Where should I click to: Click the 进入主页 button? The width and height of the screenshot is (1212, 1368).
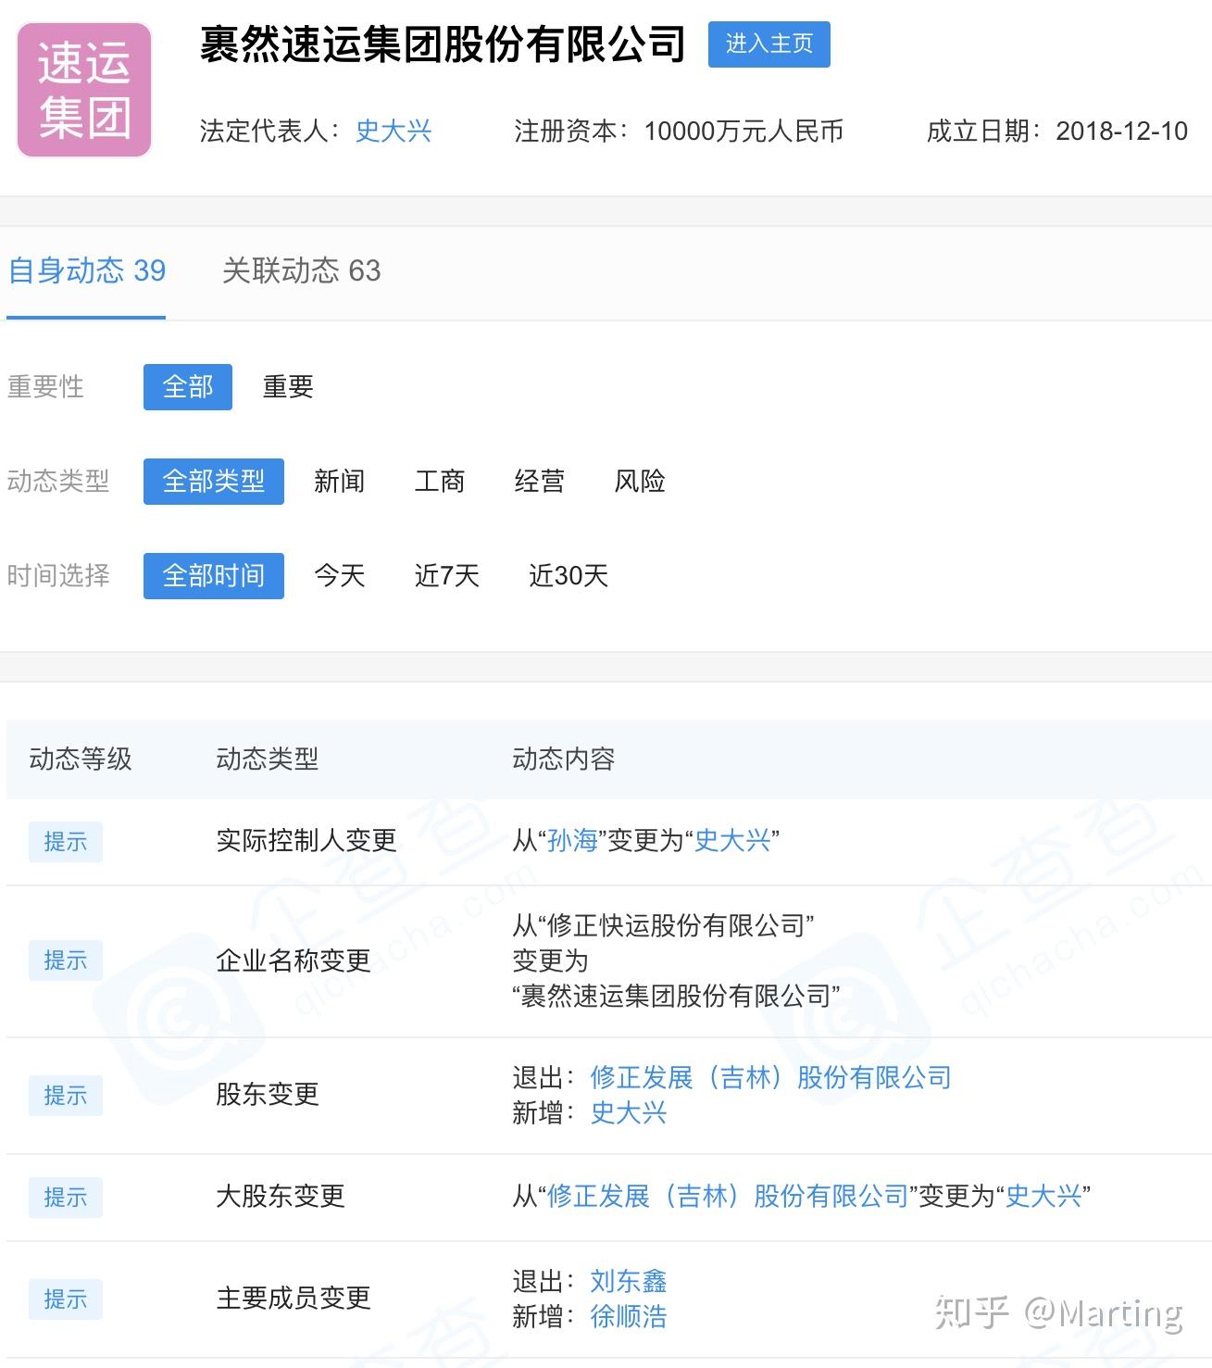(x=768, y=44)
